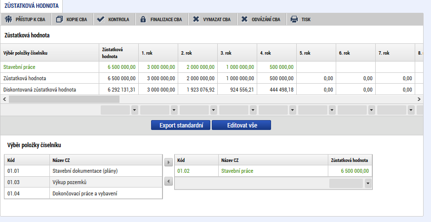The height and width of the screenshot is (222, 431).
Task: Open filter dropdown under 1. rok column
Action: coord(174,110)
